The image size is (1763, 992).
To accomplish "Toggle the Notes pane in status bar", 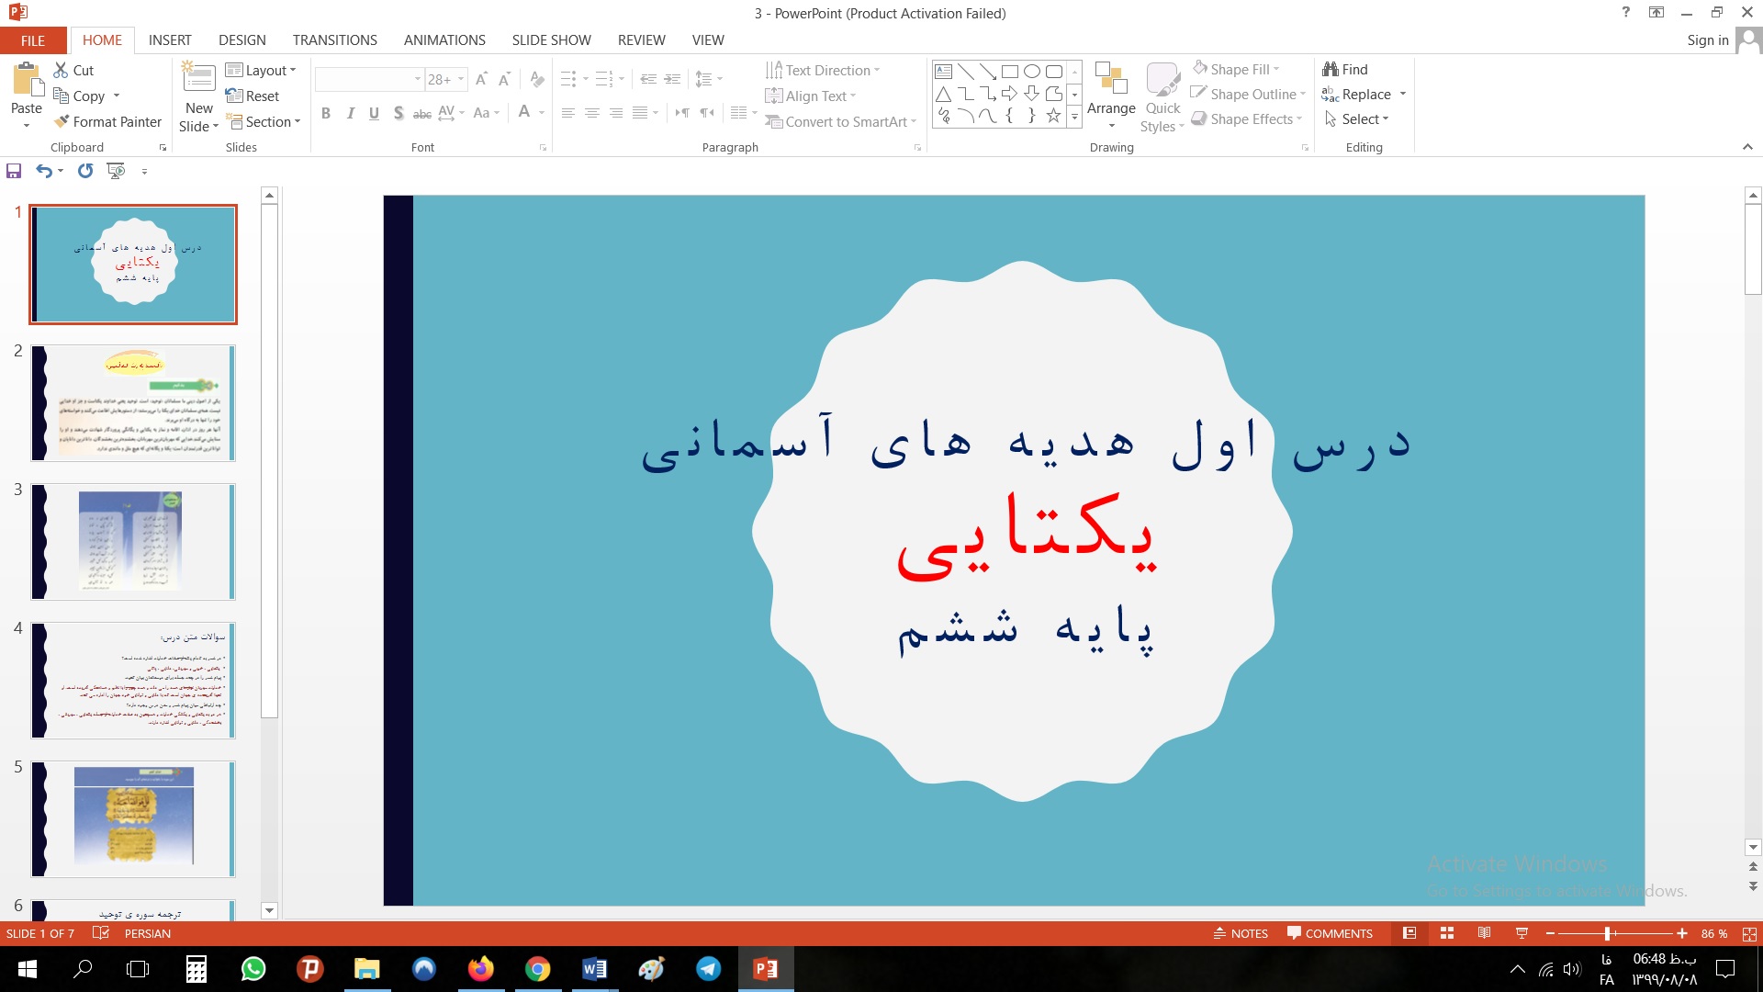I will 1241,933.
